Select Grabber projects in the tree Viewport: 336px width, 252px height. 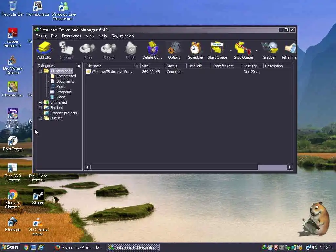pos(63,113)
